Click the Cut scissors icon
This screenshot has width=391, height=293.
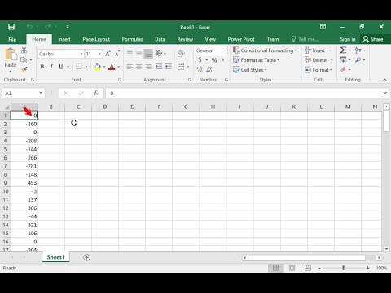pos(24,50)
